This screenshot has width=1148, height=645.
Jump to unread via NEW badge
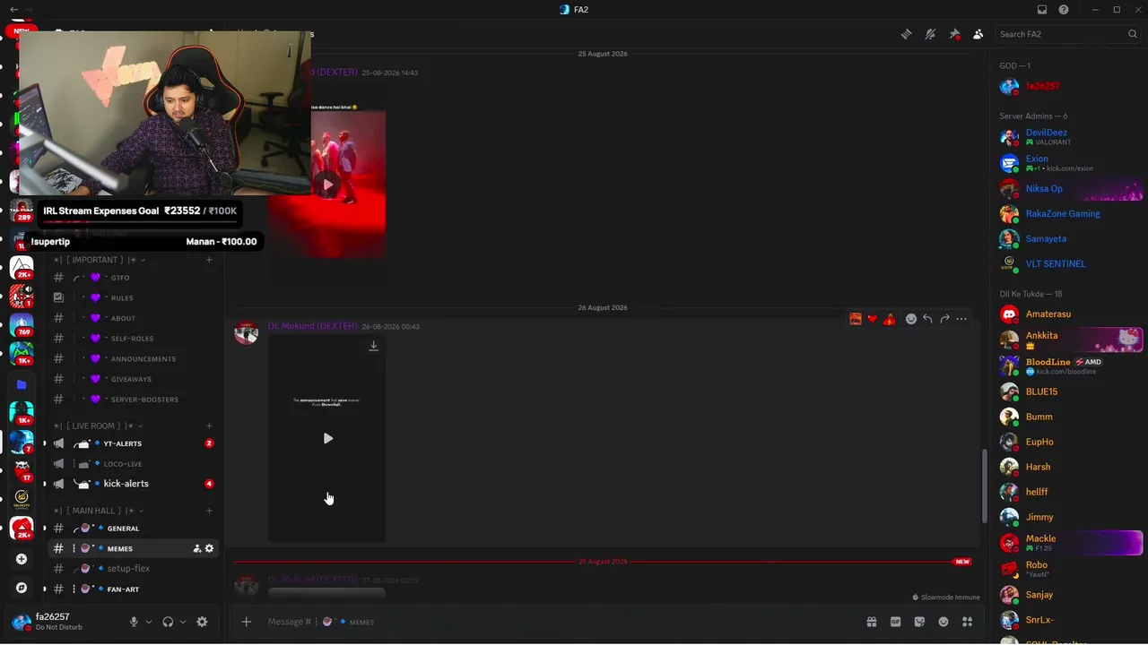(x=962, y=562)
